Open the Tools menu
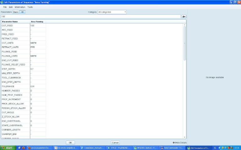Screen dimensions: 241x150 30,7
